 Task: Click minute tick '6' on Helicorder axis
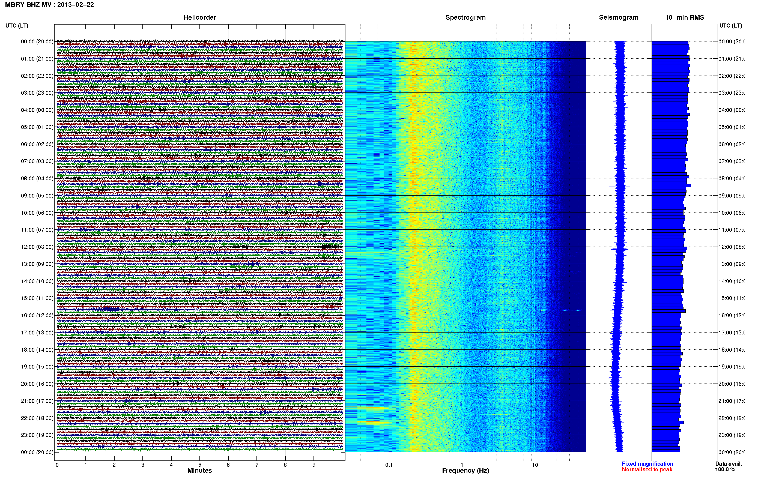228,465
